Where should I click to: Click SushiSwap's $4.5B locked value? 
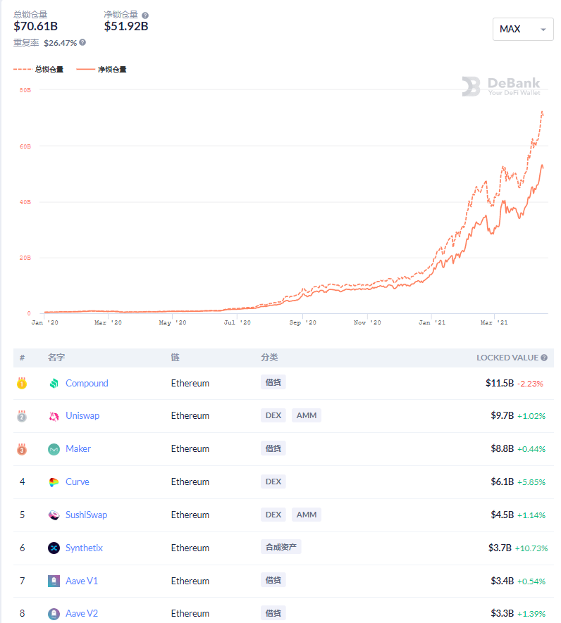coord(502,515)
